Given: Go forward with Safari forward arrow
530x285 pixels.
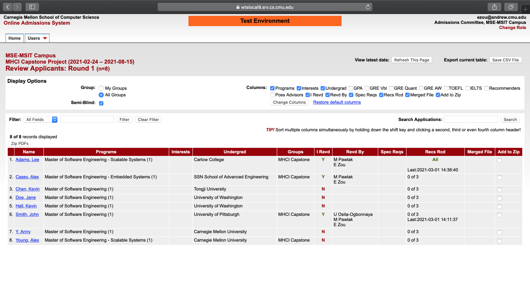Looking at the screenshot, I should (x=17, y=7).
